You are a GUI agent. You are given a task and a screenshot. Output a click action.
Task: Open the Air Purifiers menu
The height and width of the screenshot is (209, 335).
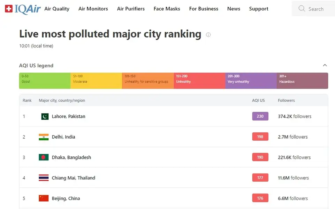131,9
